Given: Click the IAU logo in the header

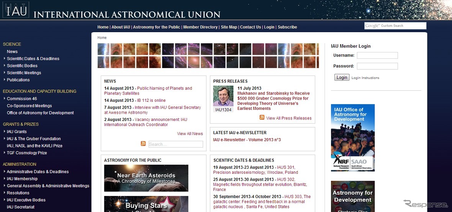Looking at the screenshot, I should click(16, 10).
